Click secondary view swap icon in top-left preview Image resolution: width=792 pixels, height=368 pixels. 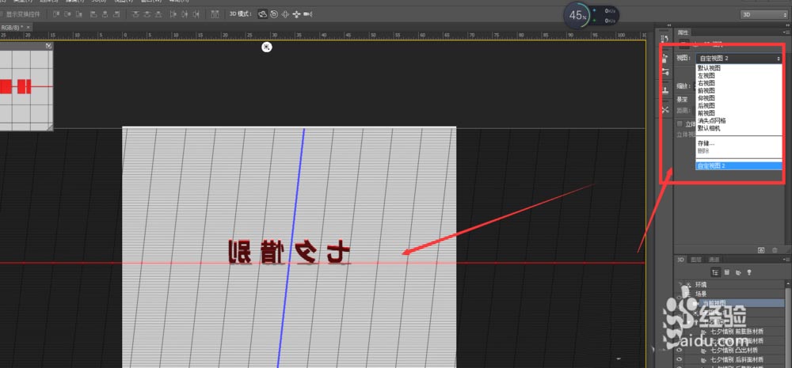(x=48, y=46)
